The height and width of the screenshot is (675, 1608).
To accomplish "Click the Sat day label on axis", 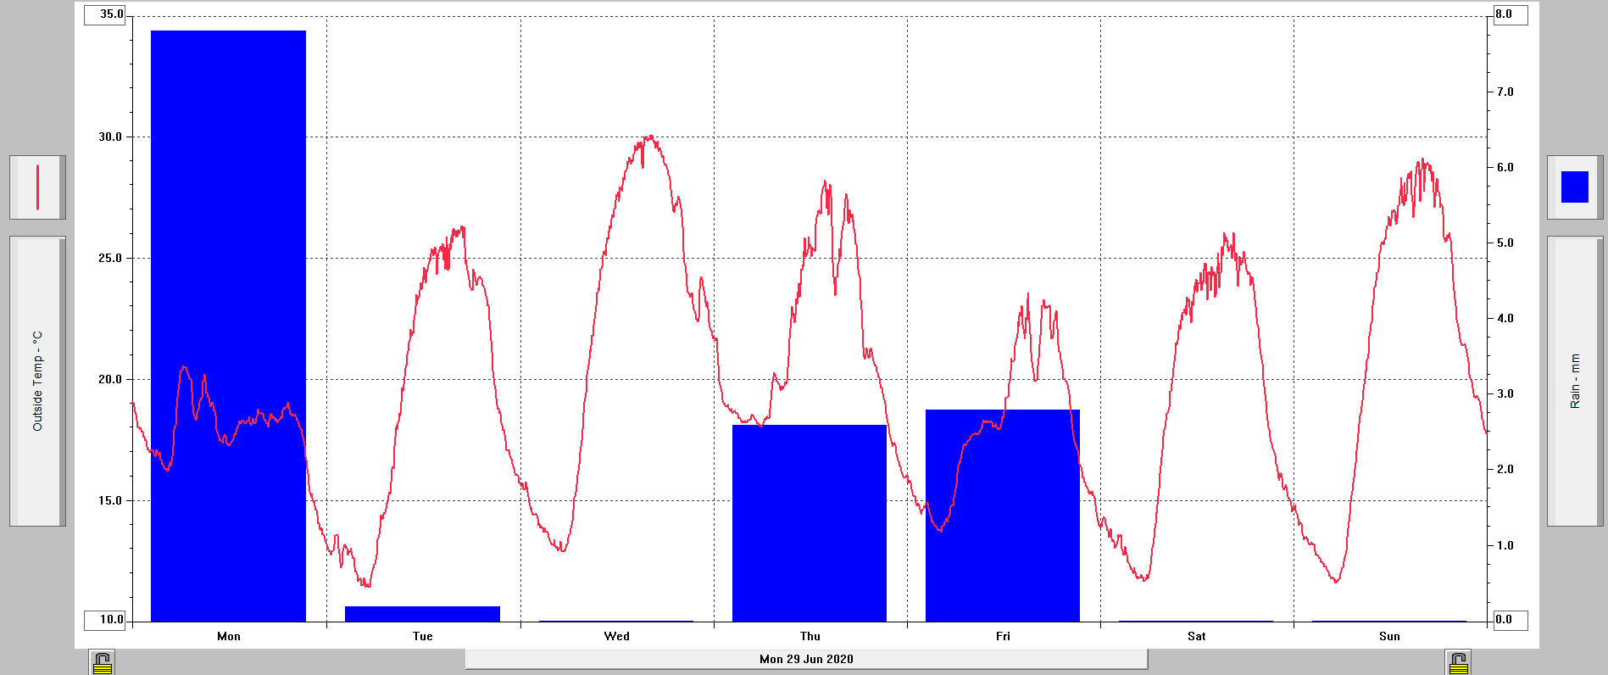I will click(1196, 636).
